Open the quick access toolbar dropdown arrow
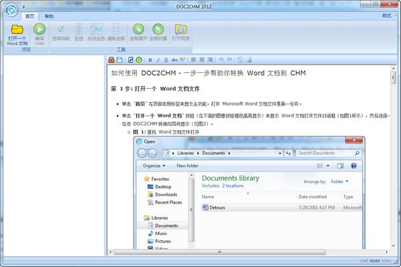401x267 pixels. pos(23,7)
